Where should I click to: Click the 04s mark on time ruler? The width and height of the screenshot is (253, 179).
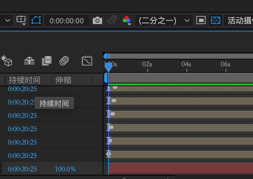[x=186, y=64]
